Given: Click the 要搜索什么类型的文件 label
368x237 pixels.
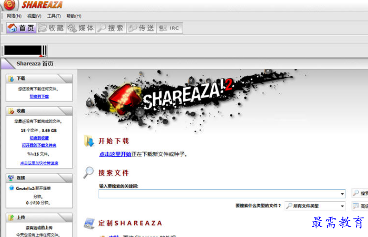Looking at the screenshot, I should pos(258,206).
